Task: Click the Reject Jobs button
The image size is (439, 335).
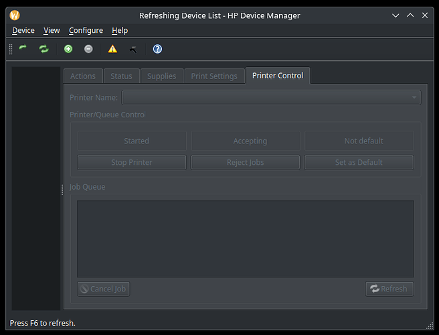Action: point(245,162)
